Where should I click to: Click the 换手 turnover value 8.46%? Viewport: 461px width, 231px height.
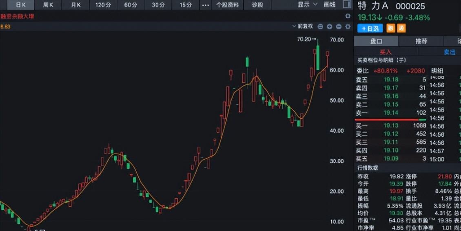[x=443, y=191]
